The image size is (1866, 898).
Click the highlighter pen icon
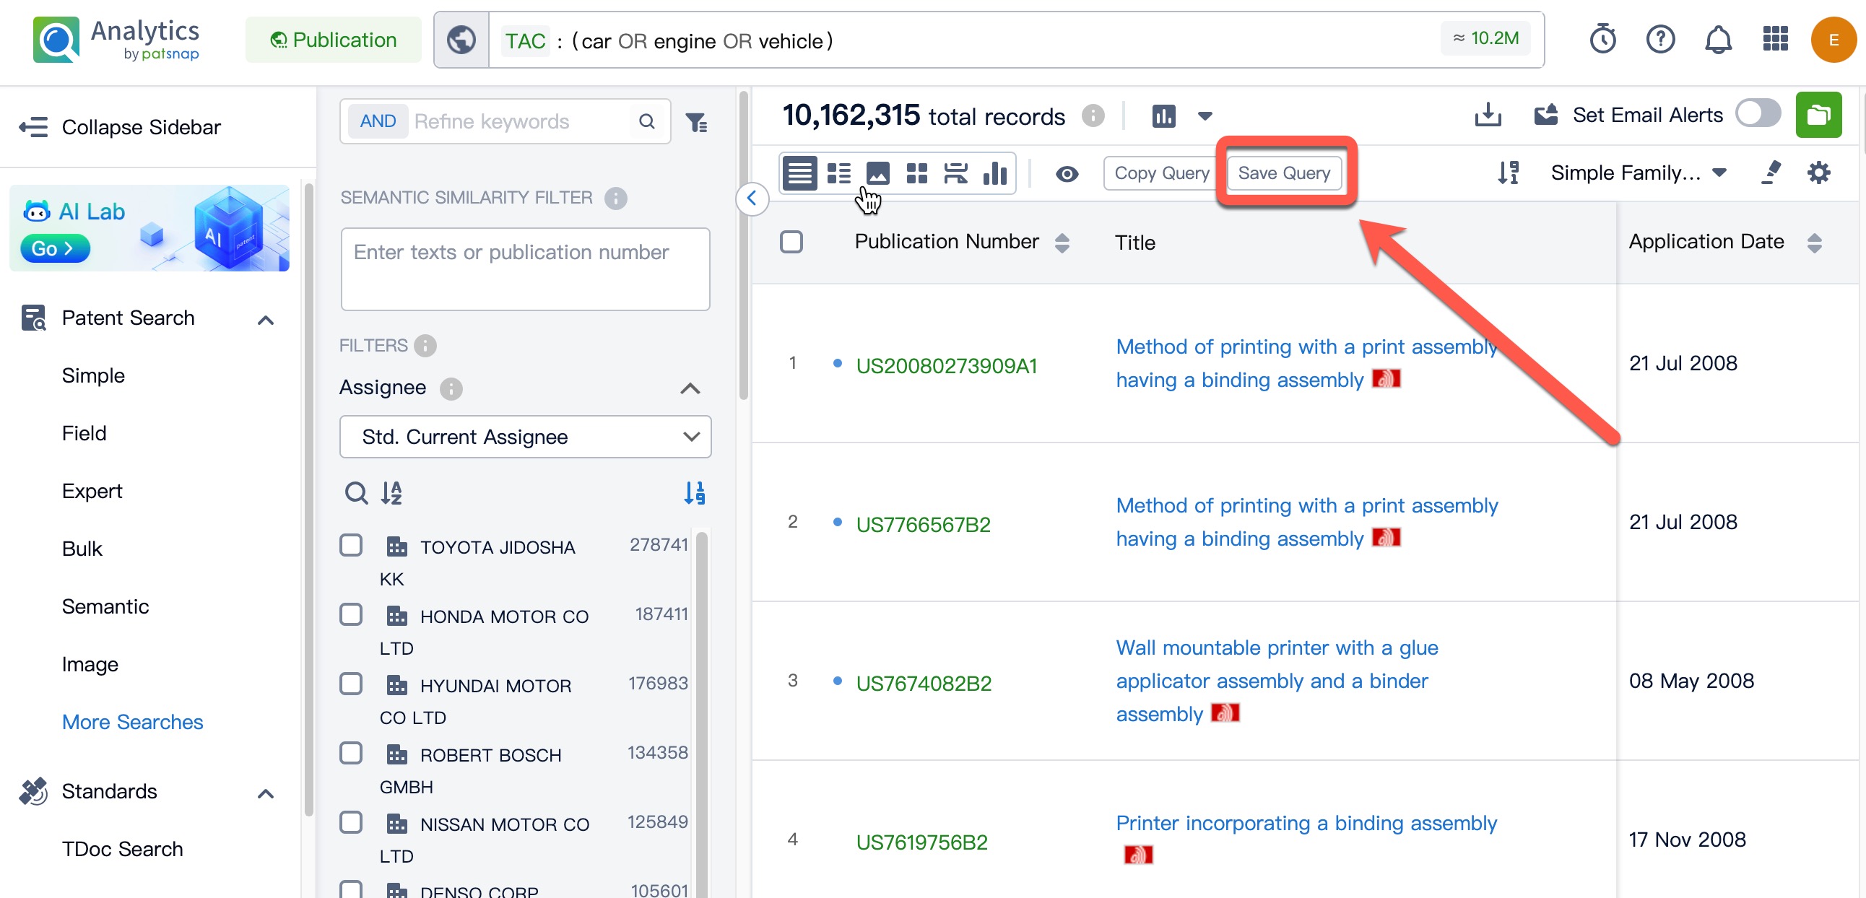[x=1771, y=173]
